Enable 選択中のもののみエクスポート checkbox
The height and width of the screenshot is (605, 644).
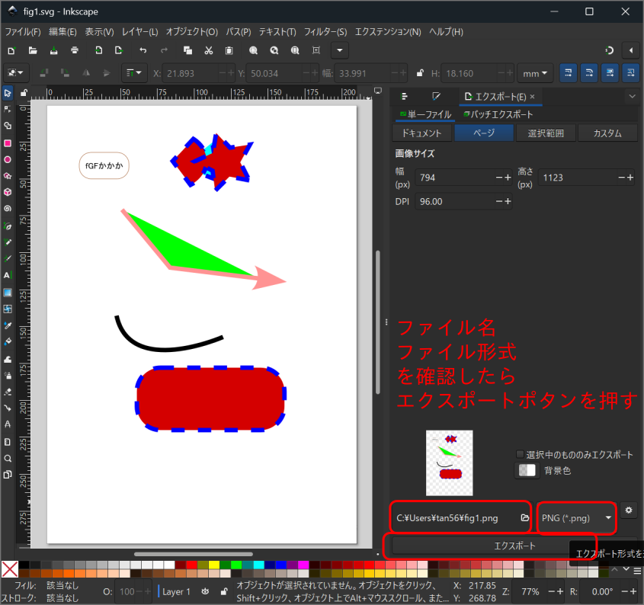[x=521, y=454]
